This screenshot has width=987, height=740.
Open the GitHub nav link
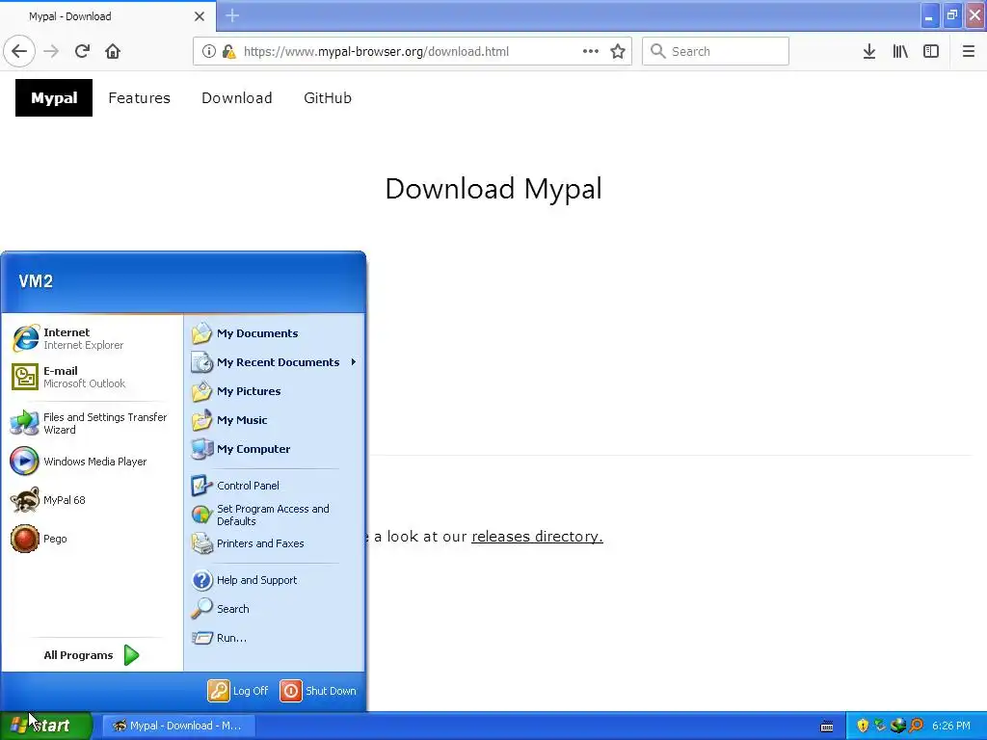click(x=328, y=97)
